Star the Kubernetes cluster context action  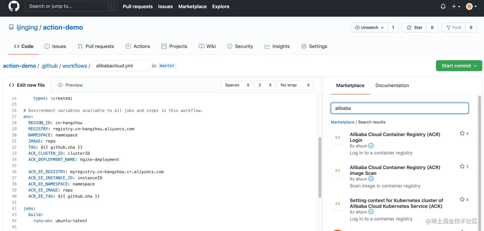click(462, 199)
